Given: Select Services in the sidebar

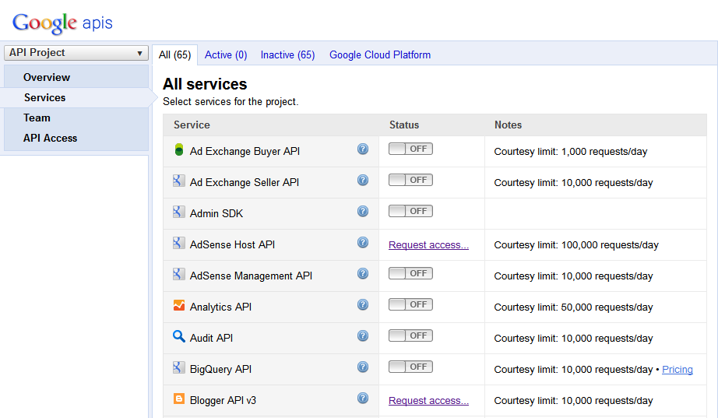Looking at the screenshot, I should pyautogui.click(x=45, y=97).
